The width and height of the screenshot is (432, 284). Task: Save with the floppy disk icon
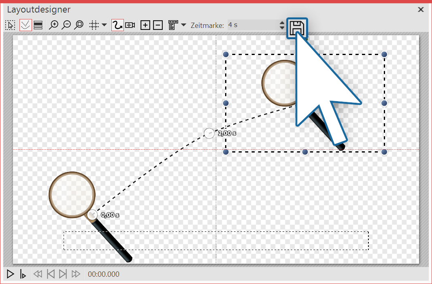(x=297, y=28)
